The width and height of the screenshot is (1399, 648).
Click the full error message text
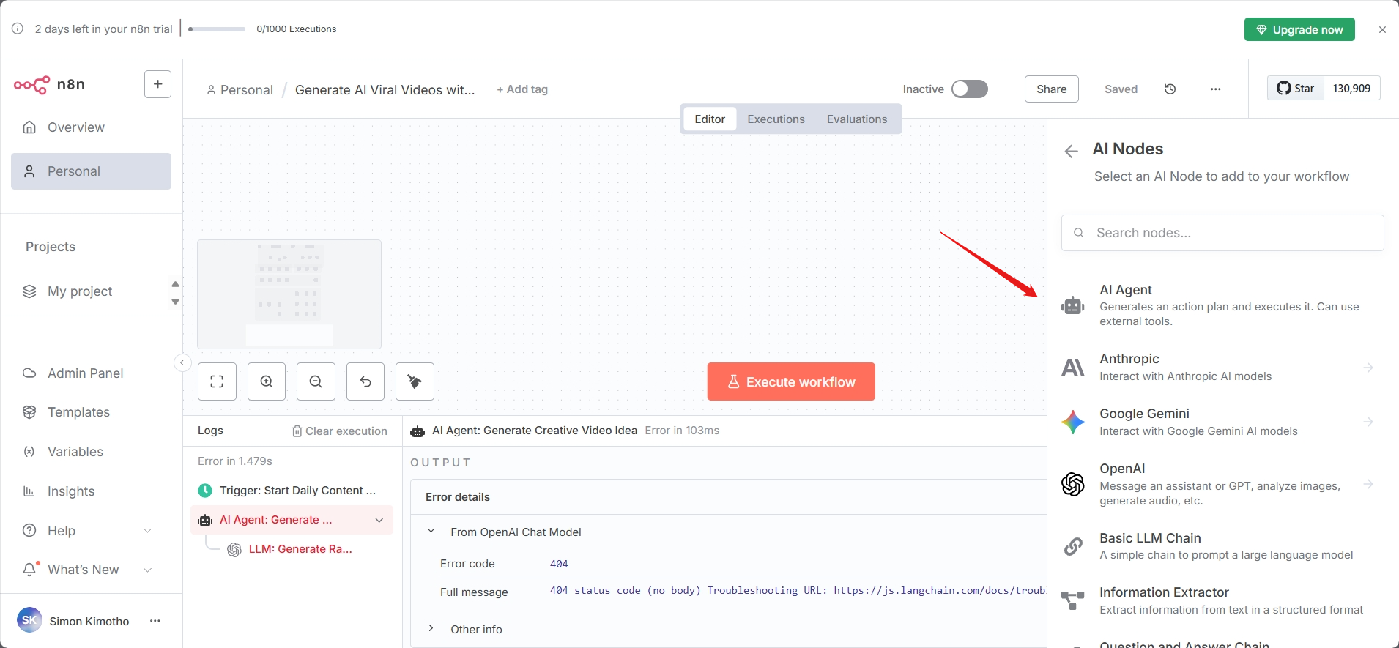tap(798, 591)
